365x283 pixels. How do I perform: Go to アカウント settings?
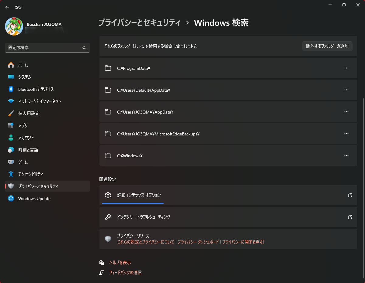click(47, 138)
